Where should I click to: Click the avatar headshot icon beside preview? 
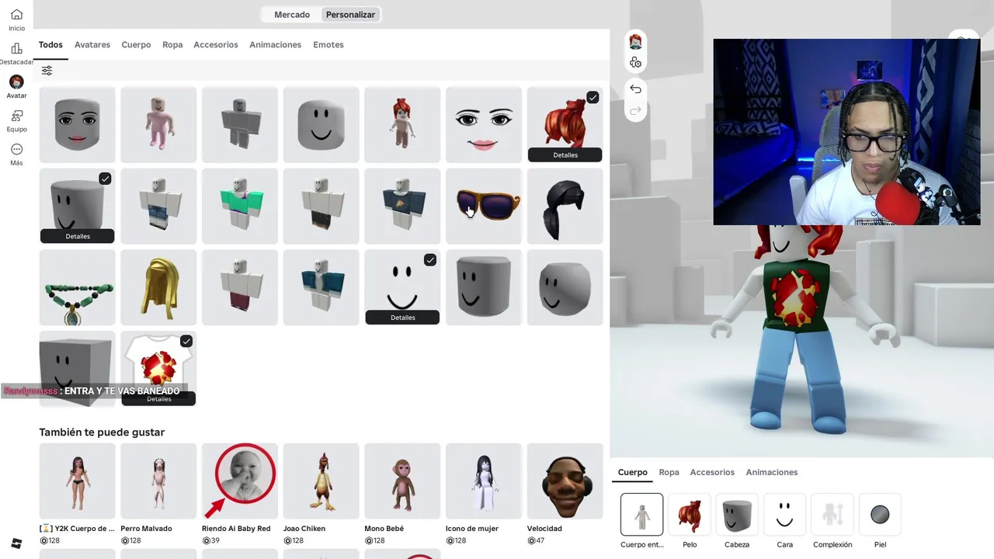coord(635,42)
